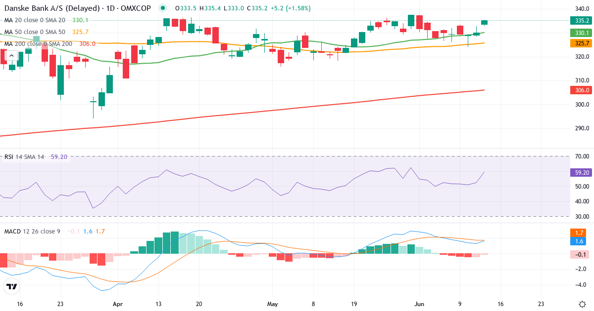The height and width of the screenshot is (311, 594).
Task: Click the purple 59.20 RSI tag on axis
Action: 582,173
